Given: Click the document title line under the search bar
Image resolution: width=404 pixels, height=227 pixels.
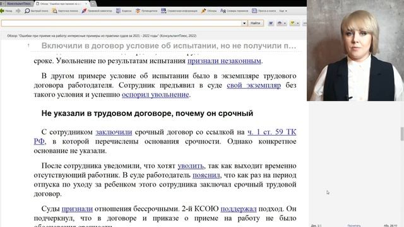Looking at the screenshot, I should tap(102, 36).
